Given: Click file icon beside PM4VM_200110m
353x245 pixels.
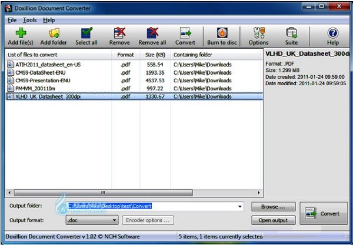Looking at the screenshot, I should 11,88.
